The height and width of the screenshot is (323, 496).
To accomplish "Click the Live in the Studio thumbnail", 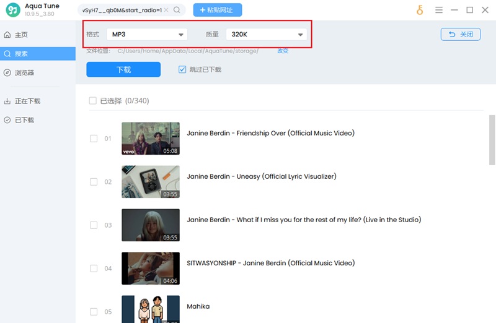I will [151, 225].
